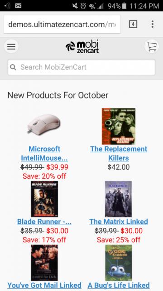Screen dimensions: 163x291
Task: Open You've Got Mail Linked link
Action: (44, 285)
